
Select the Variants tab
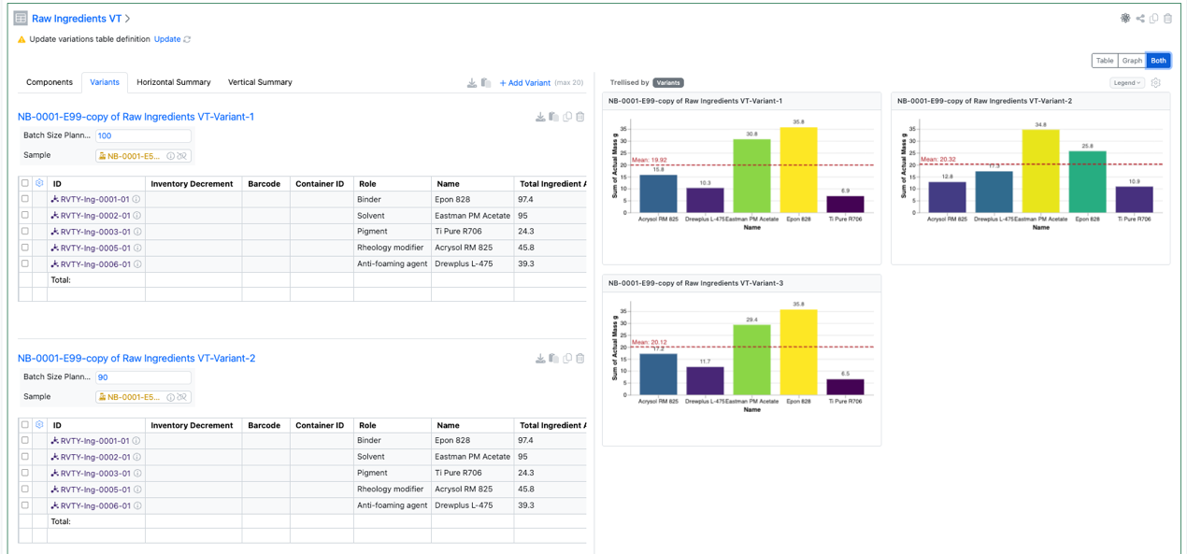coord(105,82)
